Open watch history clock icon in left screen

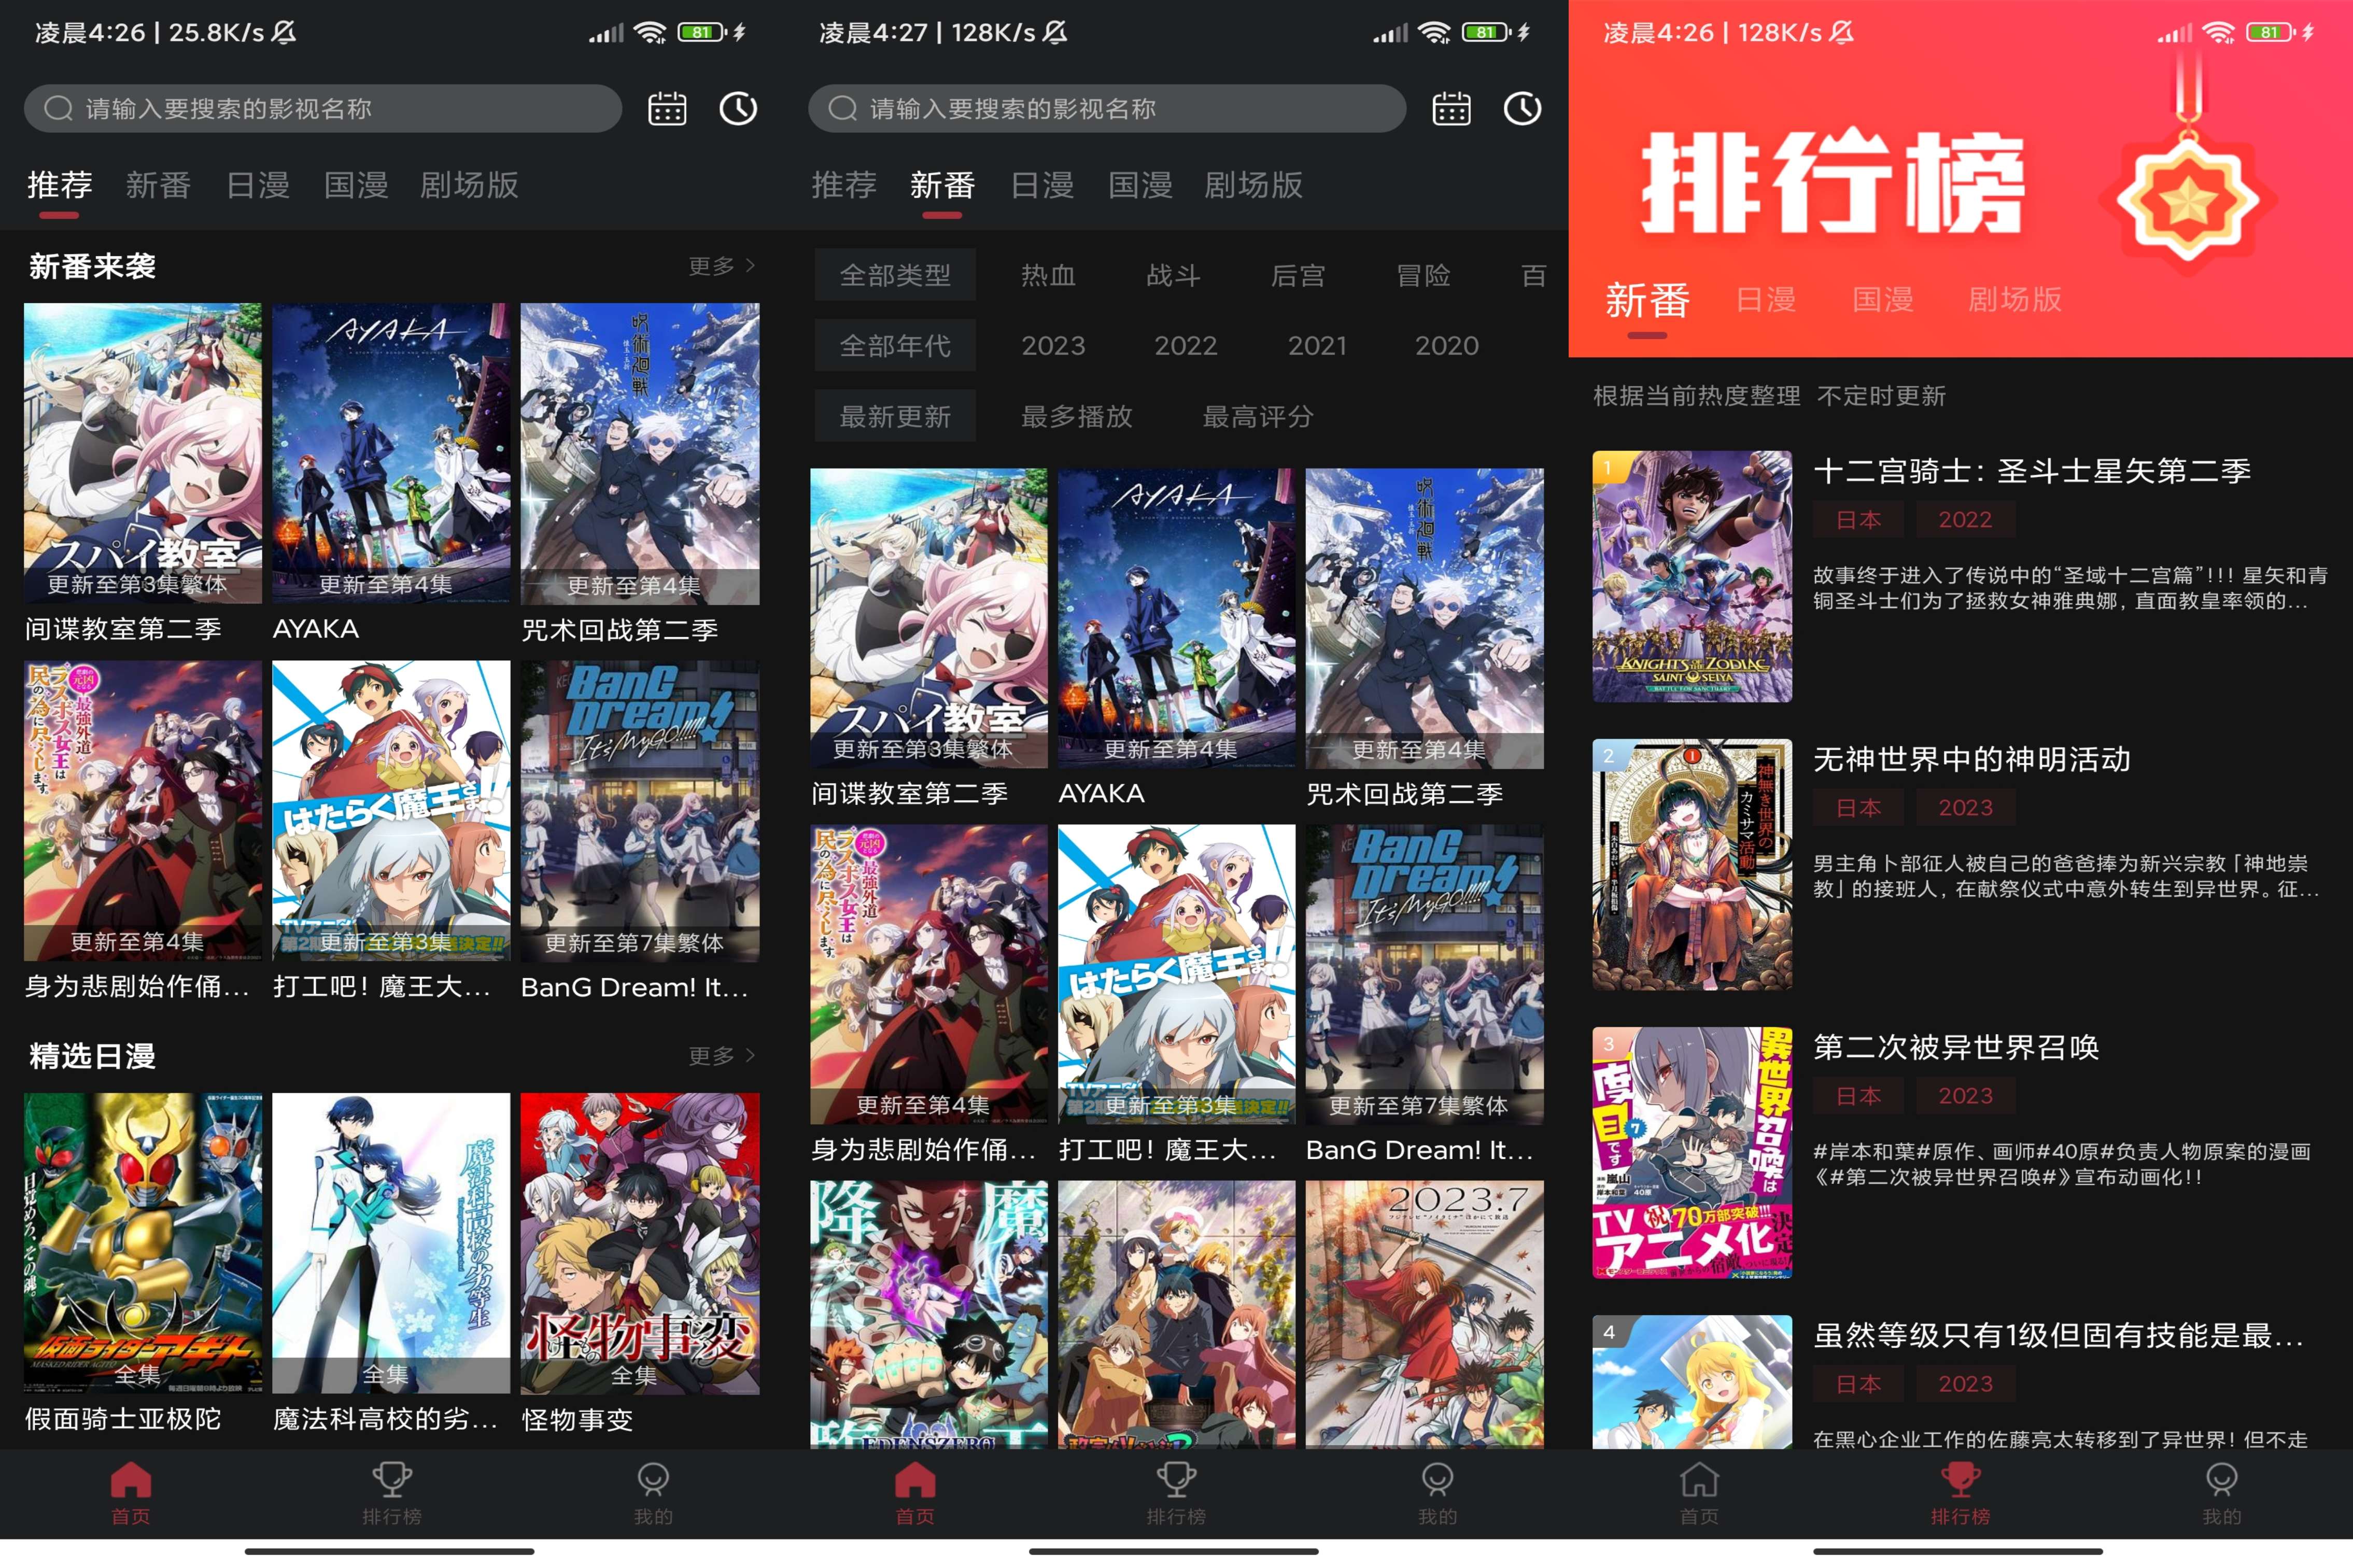tap(738, 108)
